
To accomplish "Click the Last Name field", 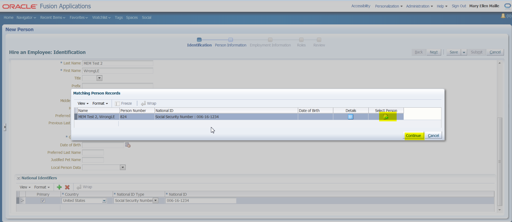I will tap(118, 63).
